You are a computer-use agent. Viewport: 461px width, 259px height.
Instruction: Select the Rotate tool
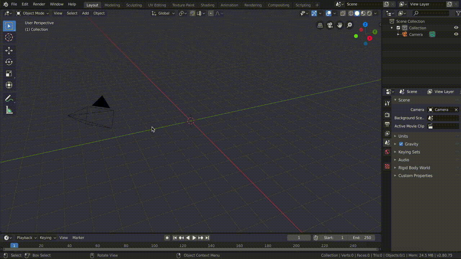9,62
